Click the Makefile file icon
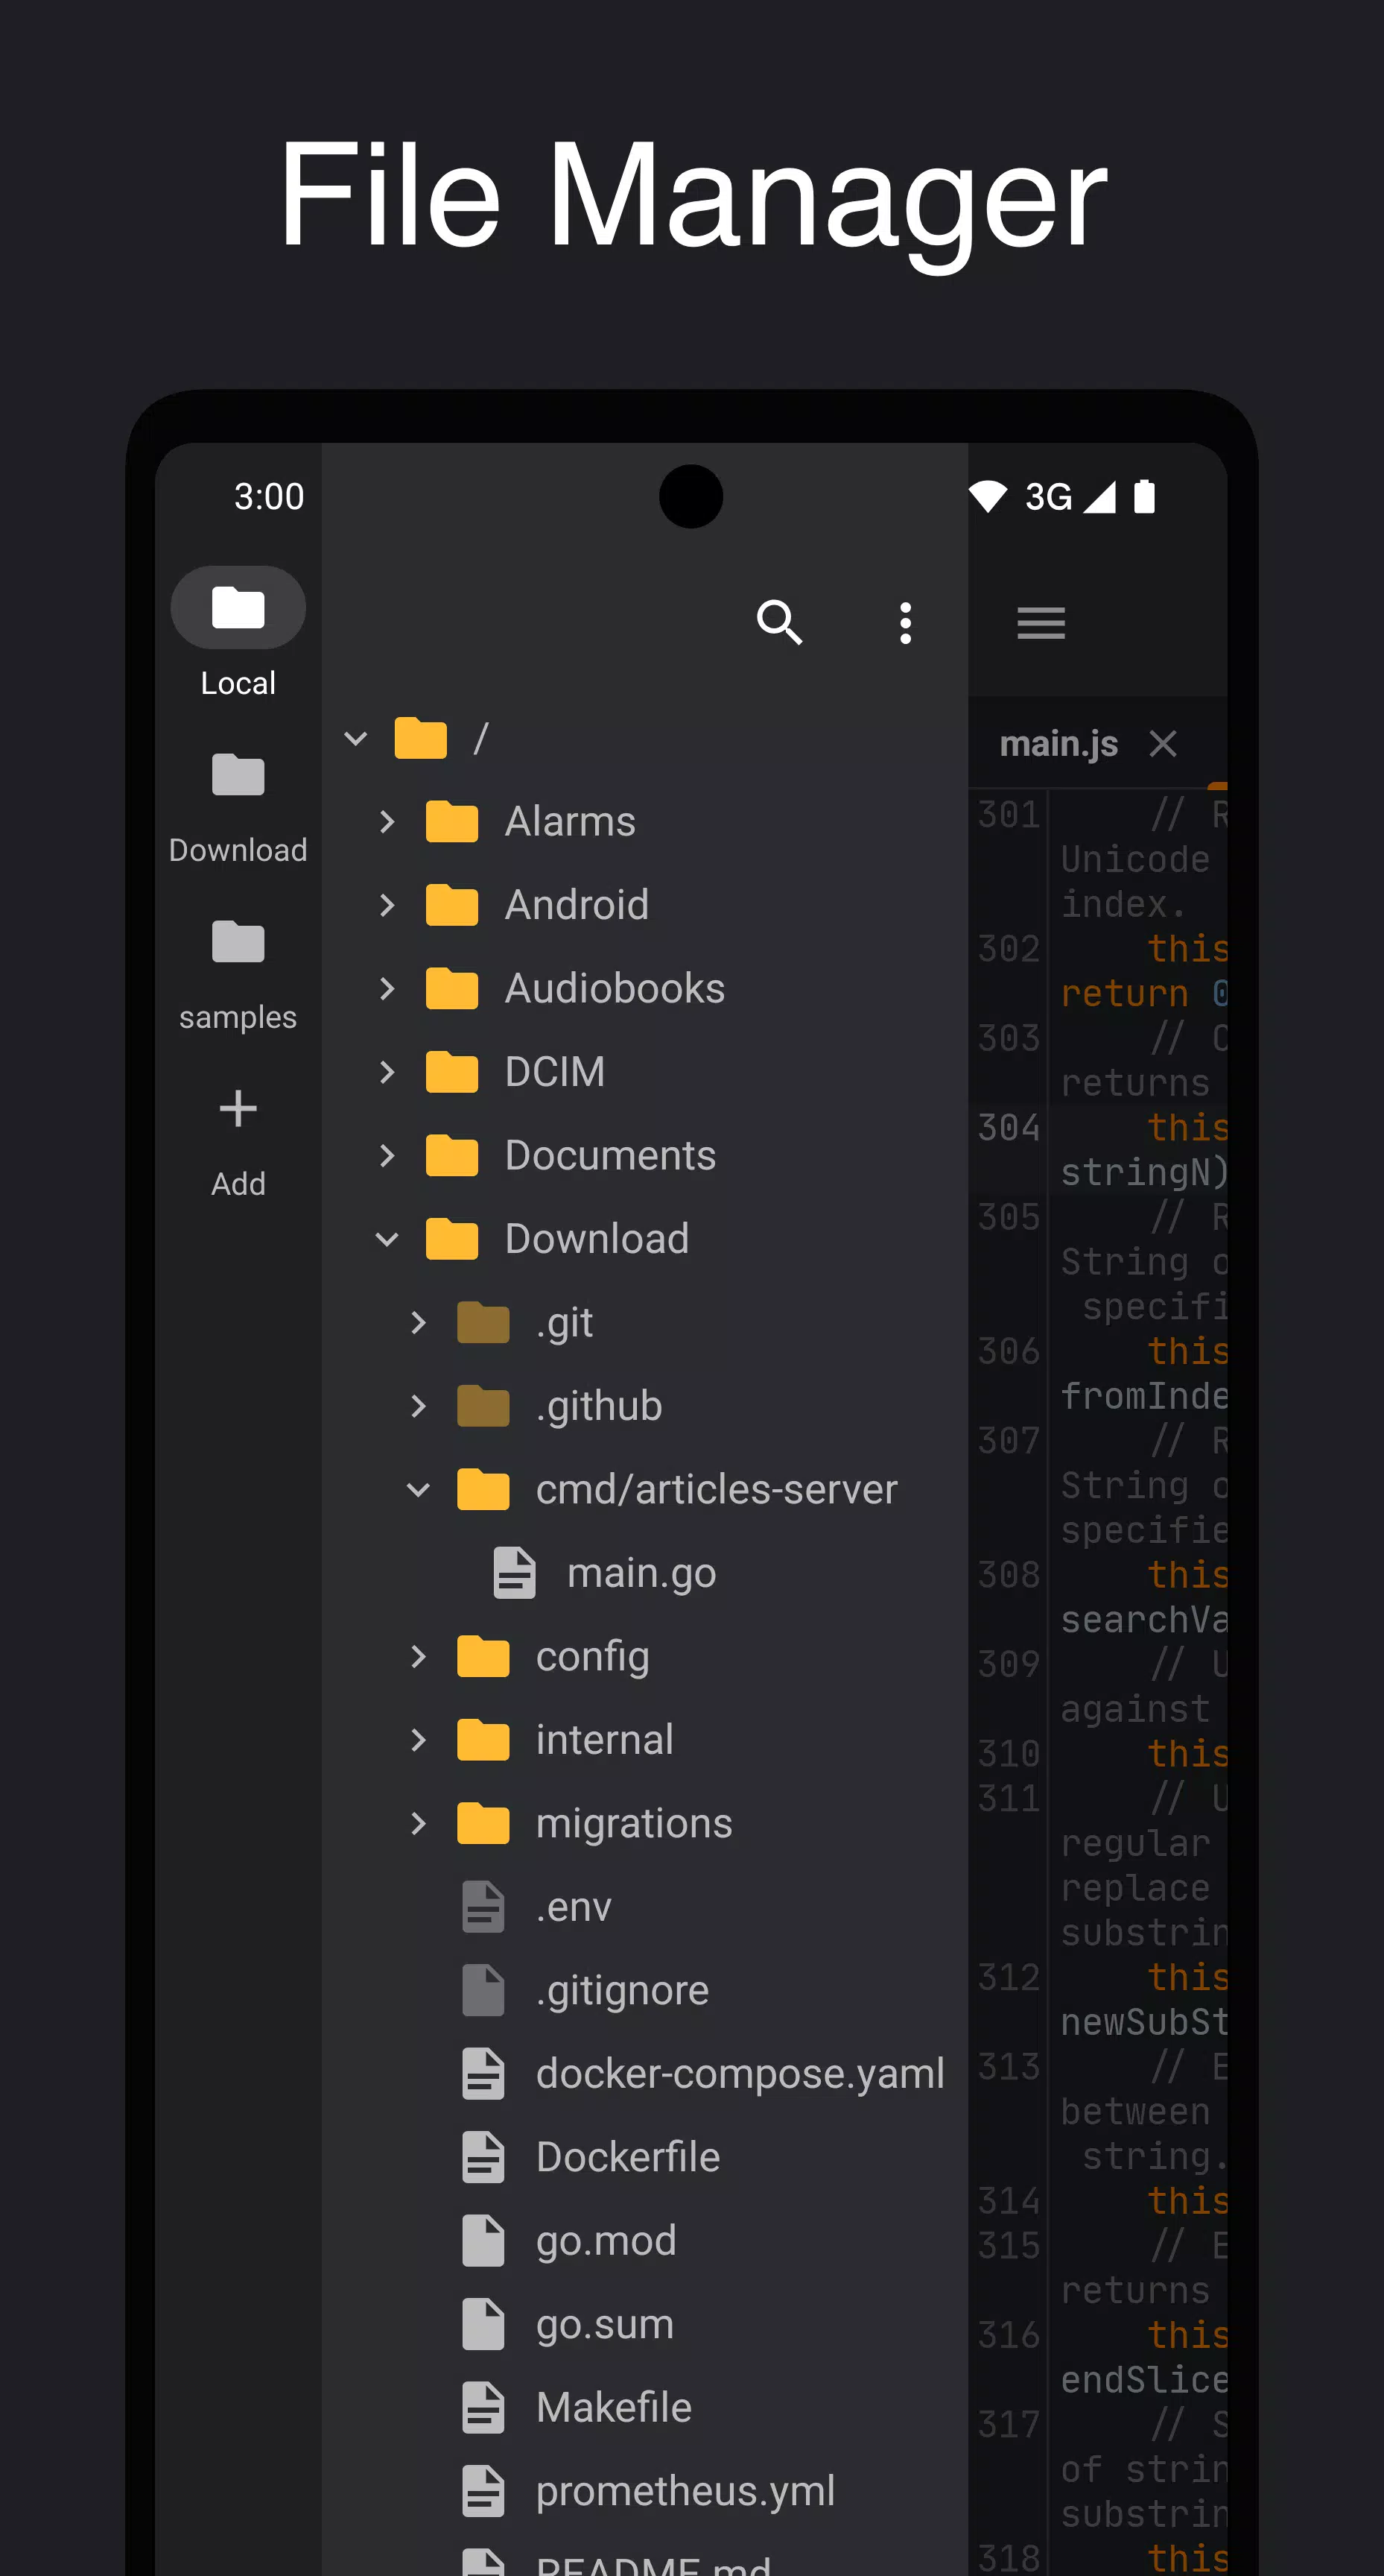The height and width of the screenshot is (2576, 1384). [483, 2408]
